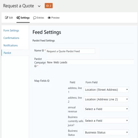Screen dimensions: 138x138
Task: Open the Pardot Campaign New Web Leads selector
Action: 90,62
